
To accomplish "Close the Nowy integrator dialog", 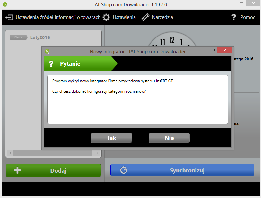I will click(224, 50).
